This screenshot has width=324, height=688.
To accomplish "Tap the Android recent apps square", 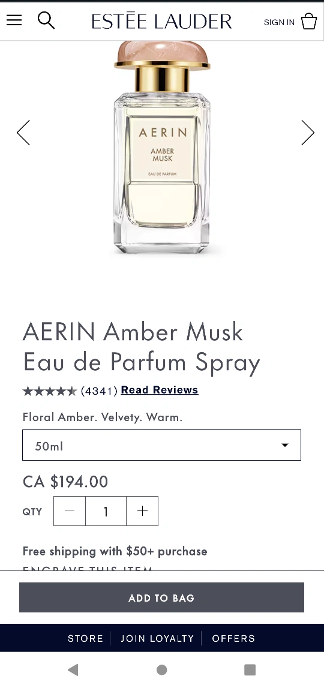I will click(x=250, y=669).
